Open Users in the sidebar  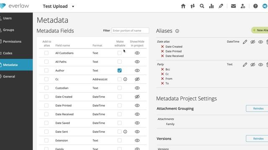(x=16, y=18)
